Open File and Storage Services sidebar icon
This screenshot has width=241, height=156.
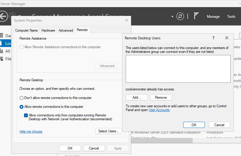coord(1,59)
